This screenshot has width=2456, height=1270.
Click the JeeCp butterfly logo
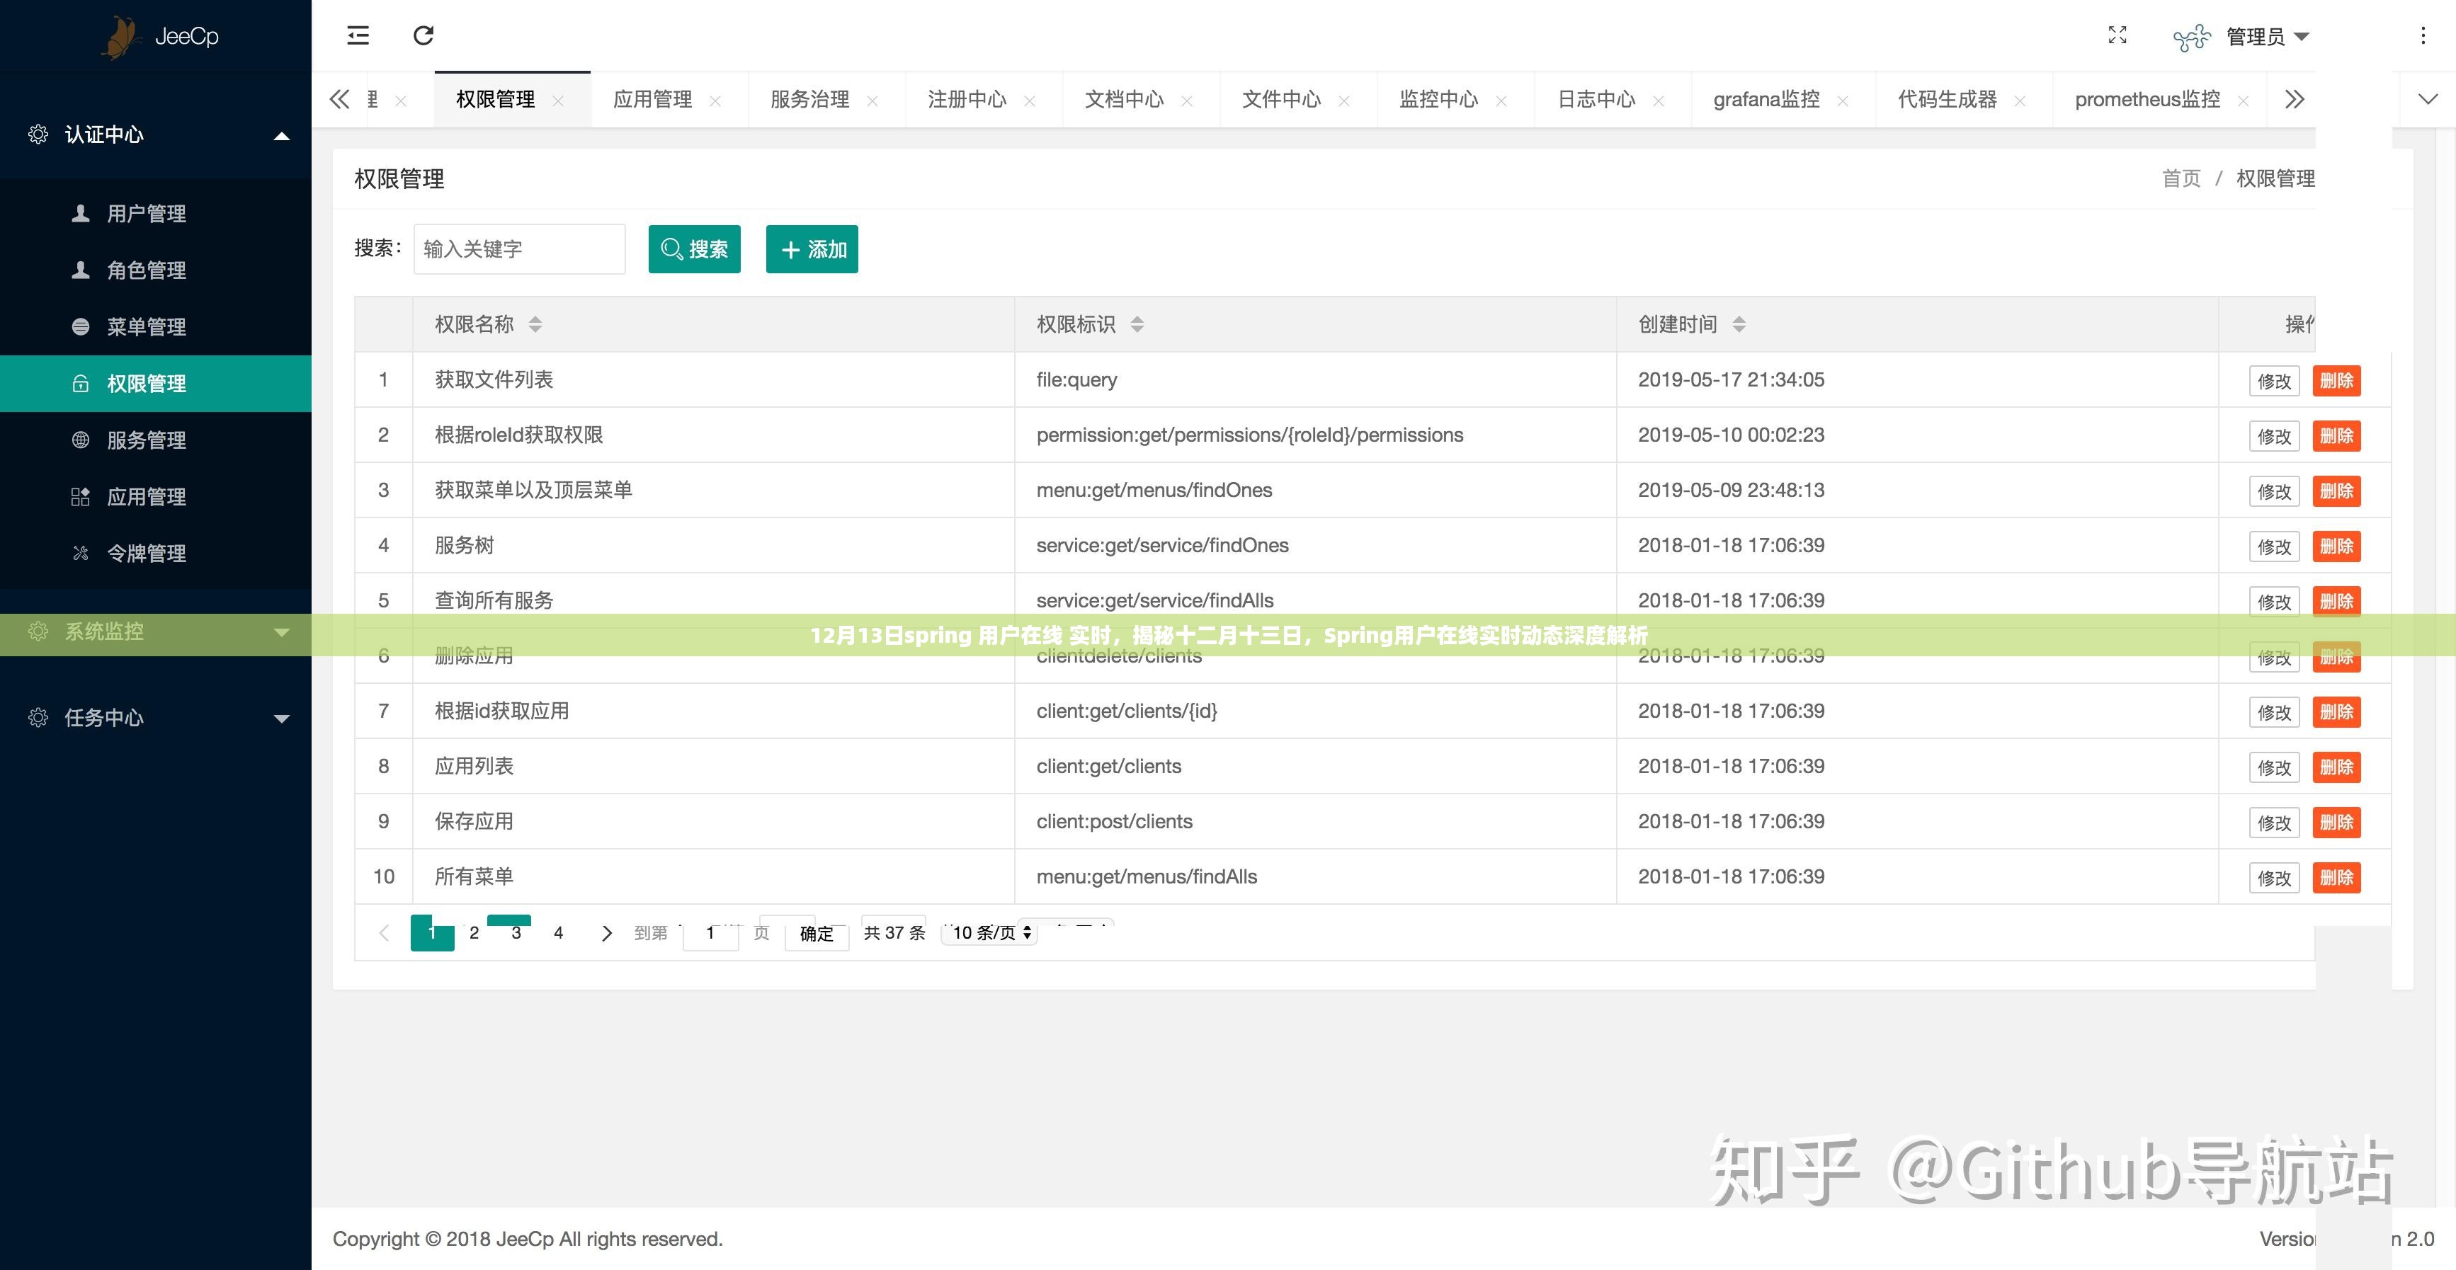pos(122,37)
